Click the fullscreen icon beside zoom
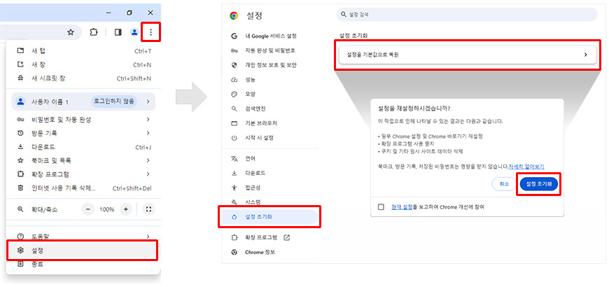This screenshot has height=287, width=609. coord(148,209)
